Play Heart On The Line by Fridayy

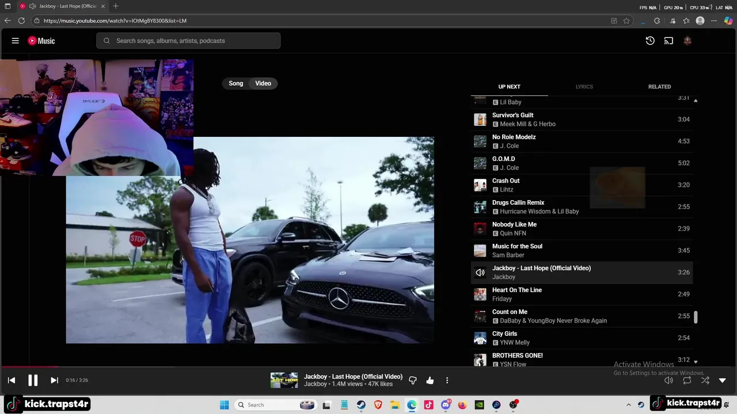pyautogui.click(x=582, y=294)
